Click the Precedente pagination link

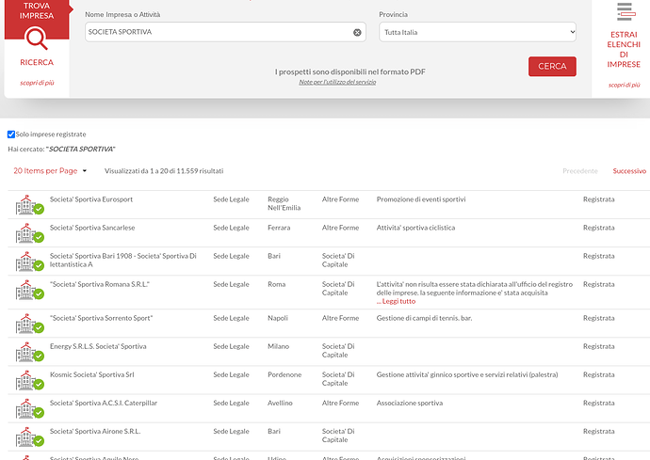tap(579, 171)
